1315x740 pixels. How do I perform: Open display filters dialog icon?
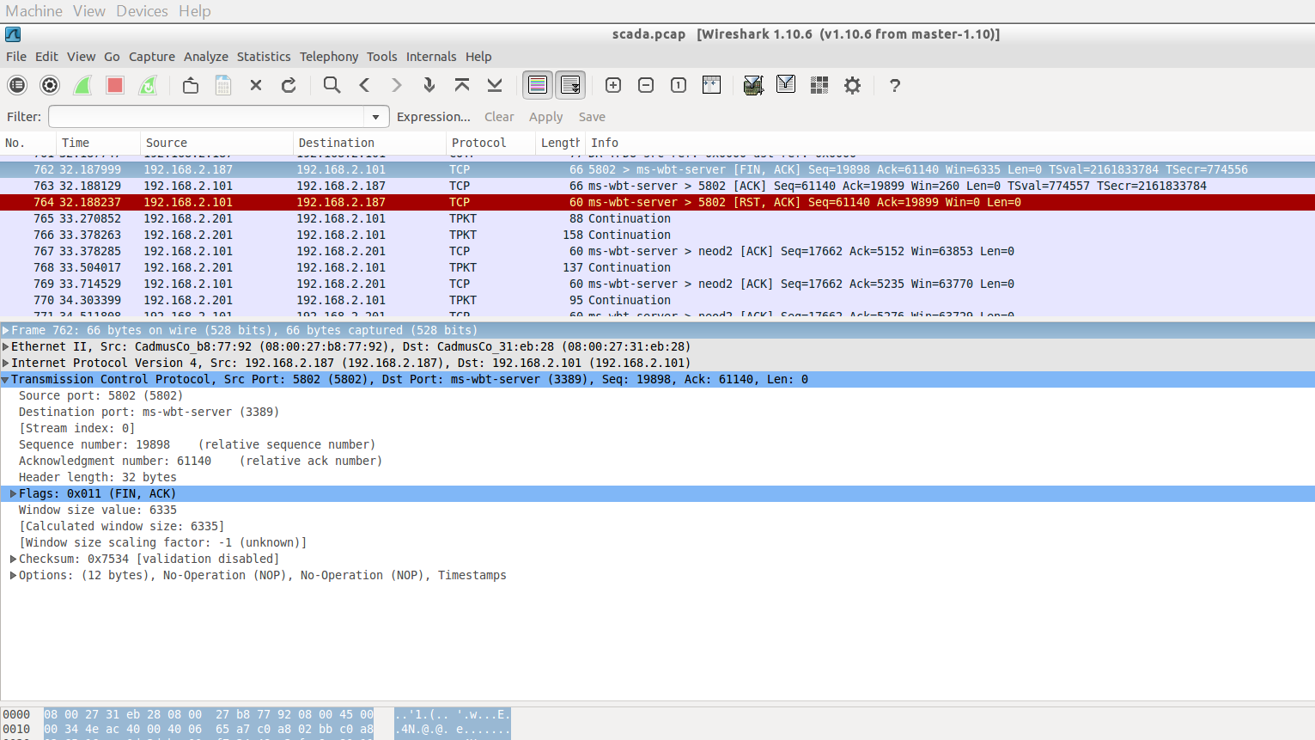tap(786, 85)
